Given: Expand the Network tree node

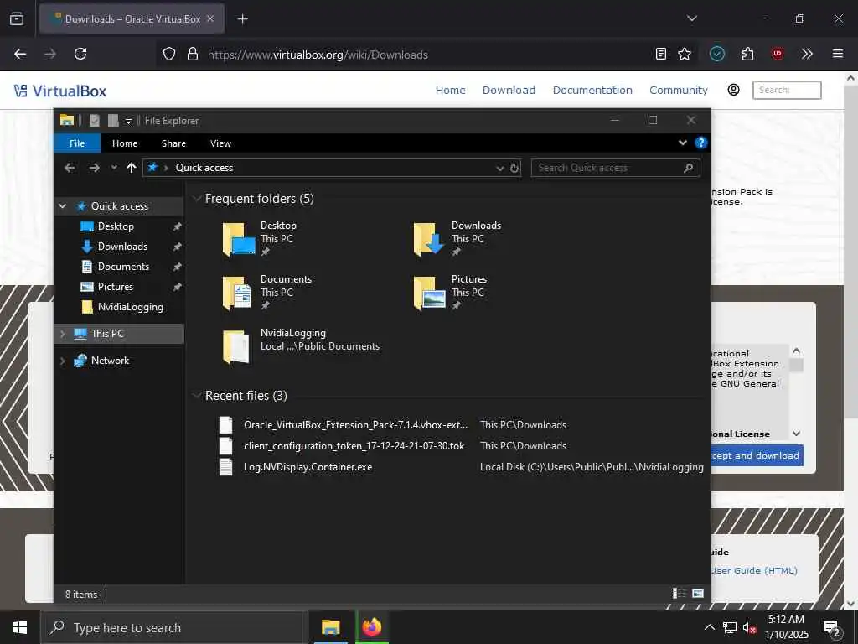Looking at the screenshot, I should [62, 361].
